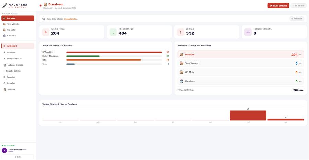Open Registro Salidas
Viewport: 309px width, 160px height.
(18, 71)
